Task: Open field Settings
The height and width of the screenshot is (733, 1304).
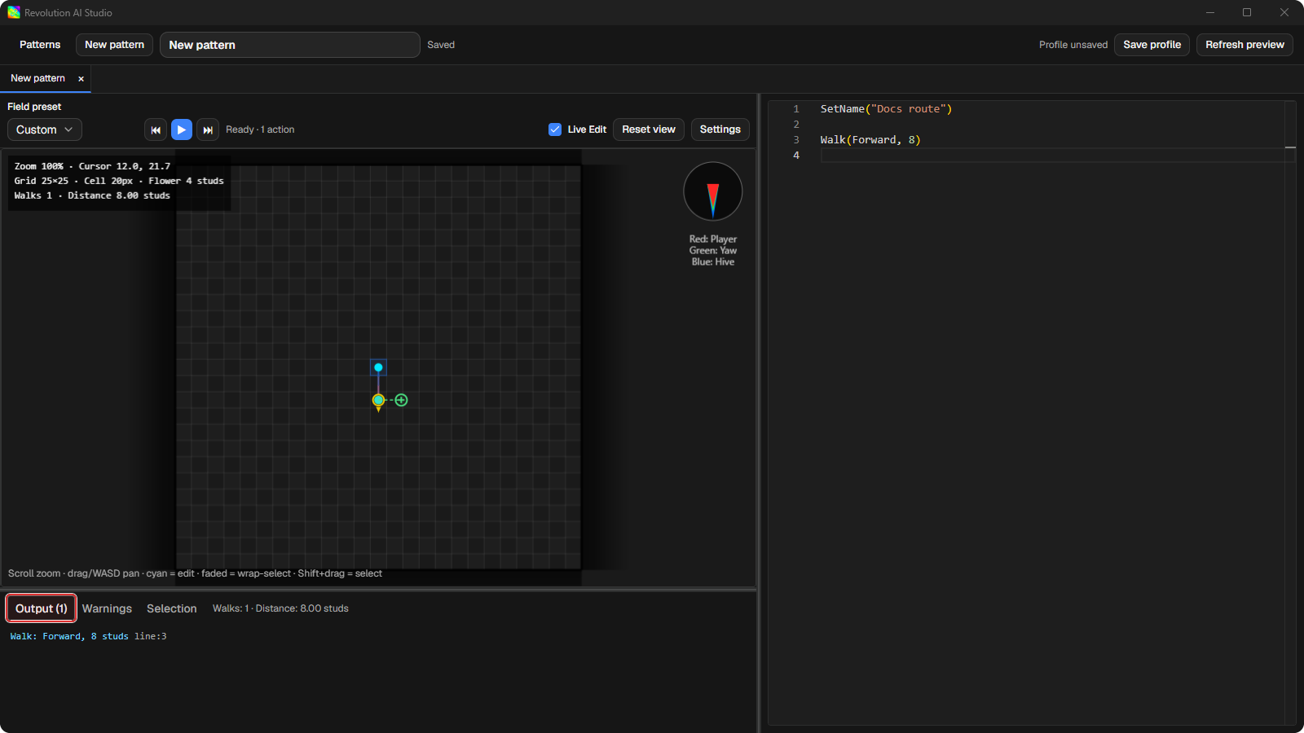Action: (x=720, y=129)
